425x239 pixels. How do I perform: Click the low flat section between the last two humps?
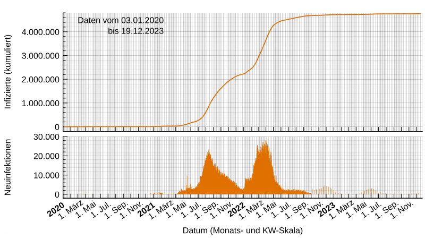tap(348, 194)
